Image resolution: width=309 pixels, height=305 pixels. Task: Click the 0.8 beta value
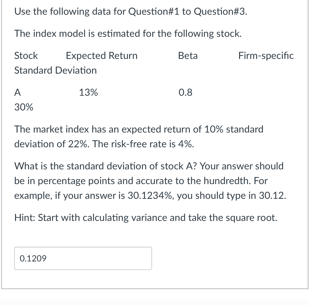tap(185, 92)
